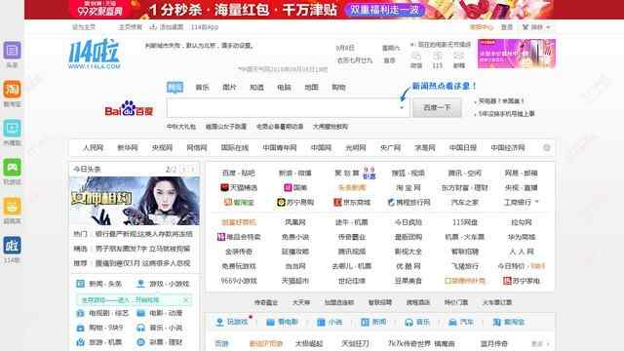
Task: Open the Weibo shortcut icon near weather
Action: (x=416, y=57)
